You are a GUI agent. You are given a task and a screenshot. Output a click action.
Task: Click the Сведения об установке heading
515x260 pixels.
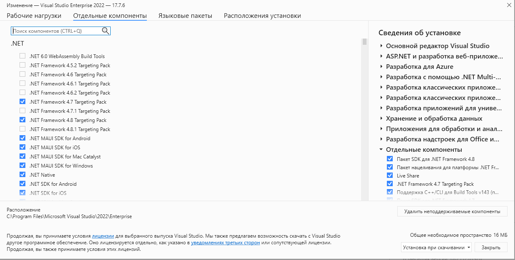420,33
